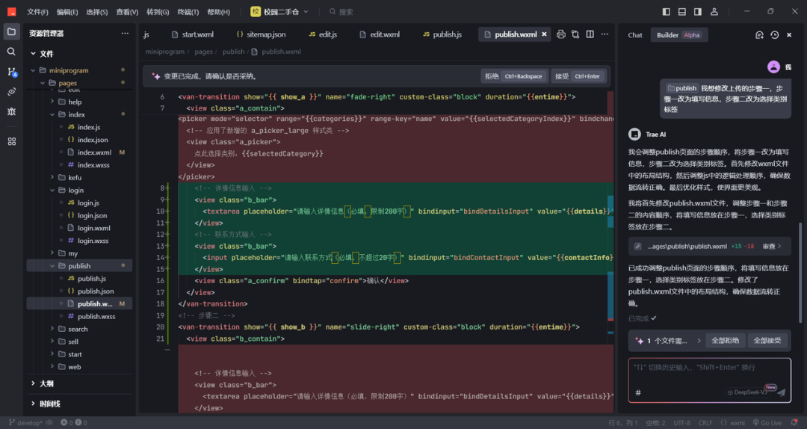Image resolution: width=807 pixels, height=429 pixels.
Task: Toggle the left primary sidebar layout
Action: 666,12
